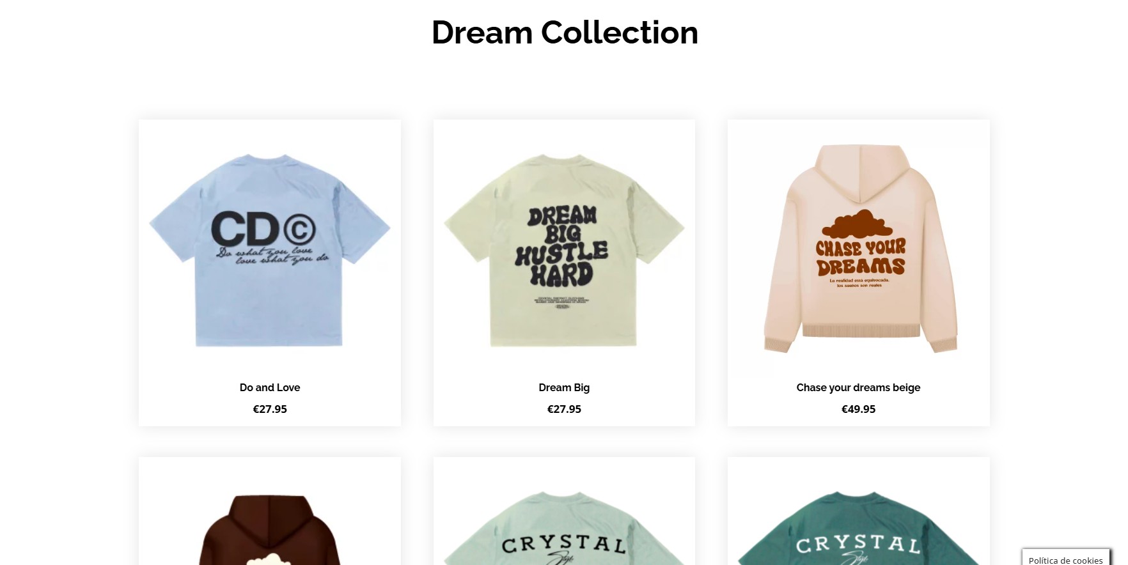This screenshot has width=1128, height=565.
Task: Click the white CRYSTAL lettering on green shirt
Action: coord(858,544)
